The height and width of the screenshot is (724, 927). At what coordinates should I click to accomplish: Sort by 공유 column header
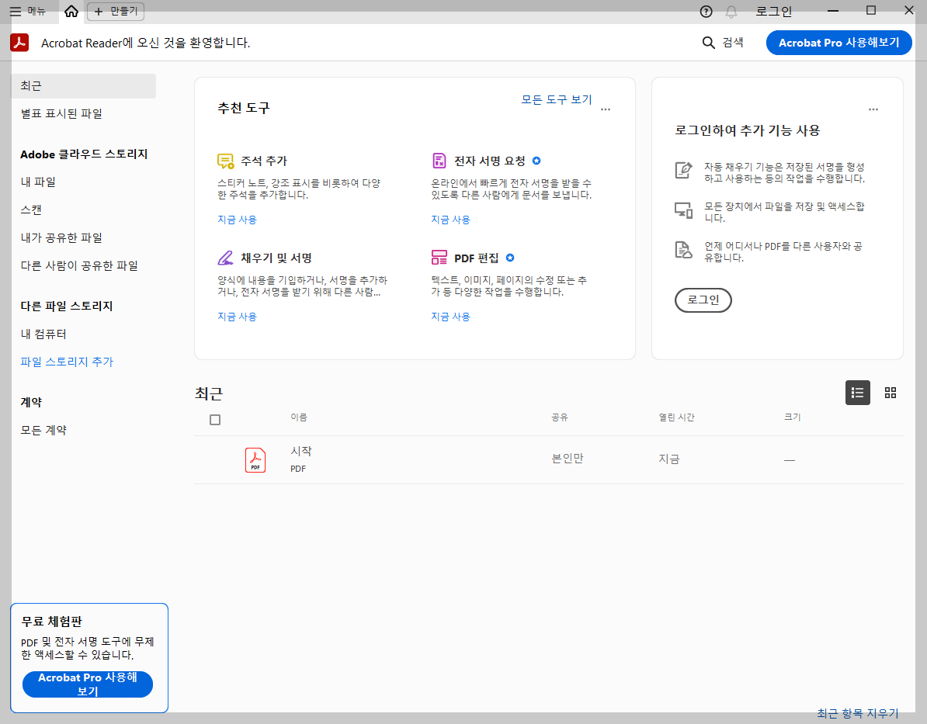pos(559,417)
